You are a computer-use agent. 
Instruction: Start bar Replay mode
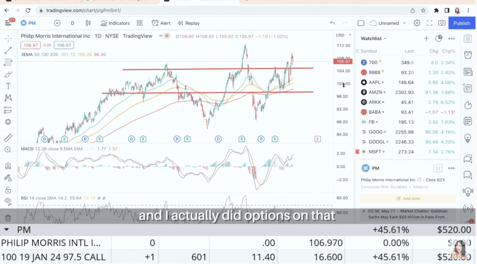[x=189, y=23]
